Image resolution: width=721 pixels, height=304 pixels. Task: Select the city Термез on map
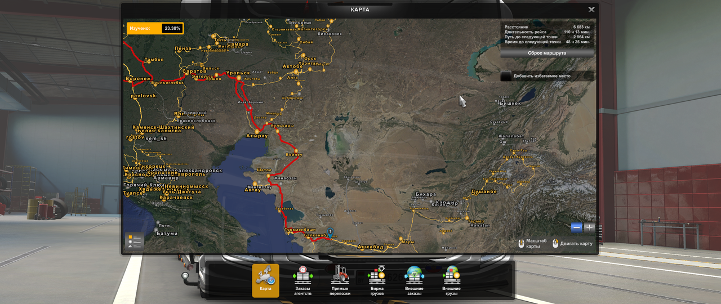click(475, 221)
